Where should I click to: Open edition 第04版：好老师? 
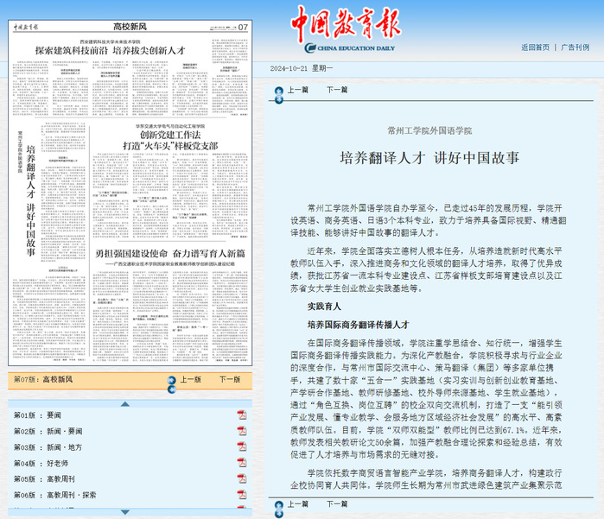(x=41, y=463)
